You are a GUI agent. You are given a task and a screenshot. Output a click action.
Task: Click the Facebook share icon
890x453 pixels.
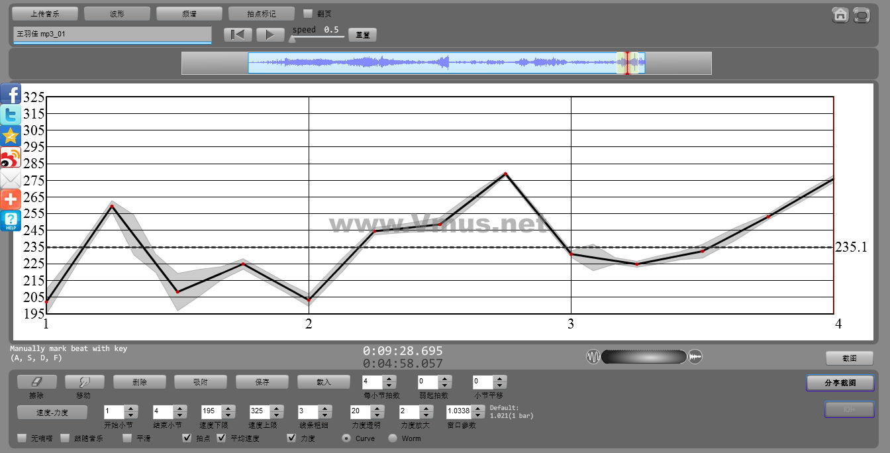(x=11, y=93)
